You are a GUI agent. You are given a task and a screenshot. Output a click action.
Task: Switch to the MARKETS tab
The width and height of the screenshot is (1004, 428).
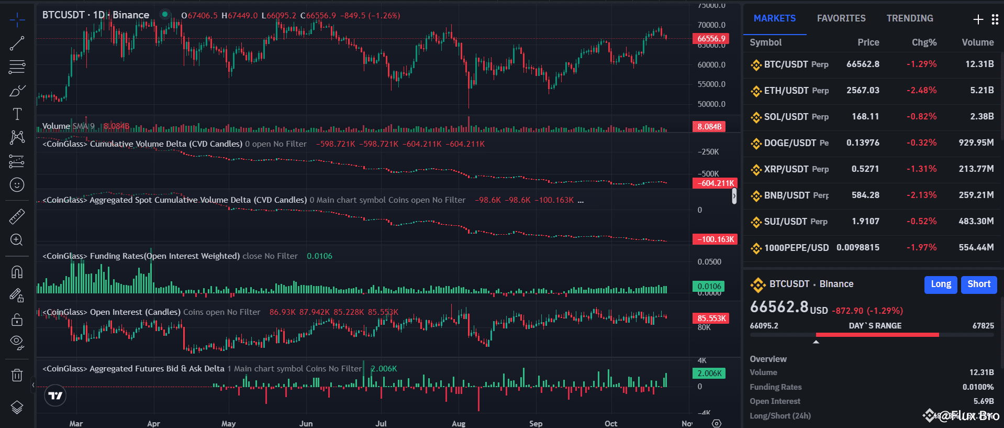[x=775, y=18]
